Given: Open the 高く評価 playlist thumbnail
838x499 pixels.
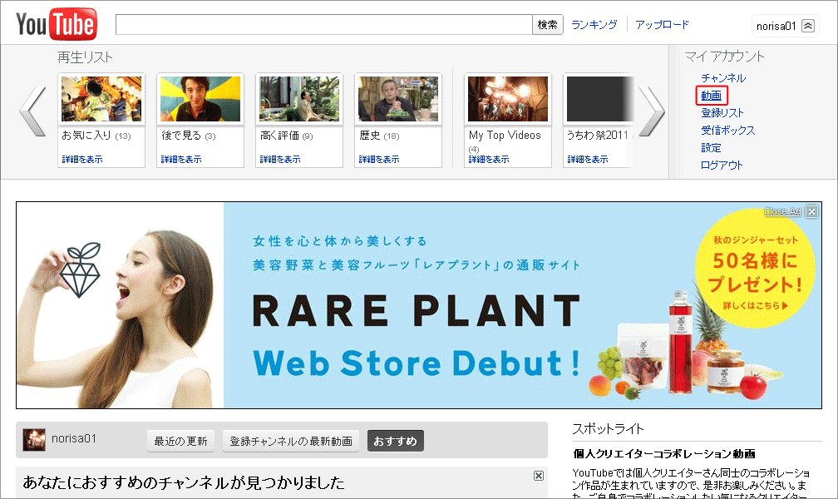Looking at the screenshot, I should click(x=299, y=99).
